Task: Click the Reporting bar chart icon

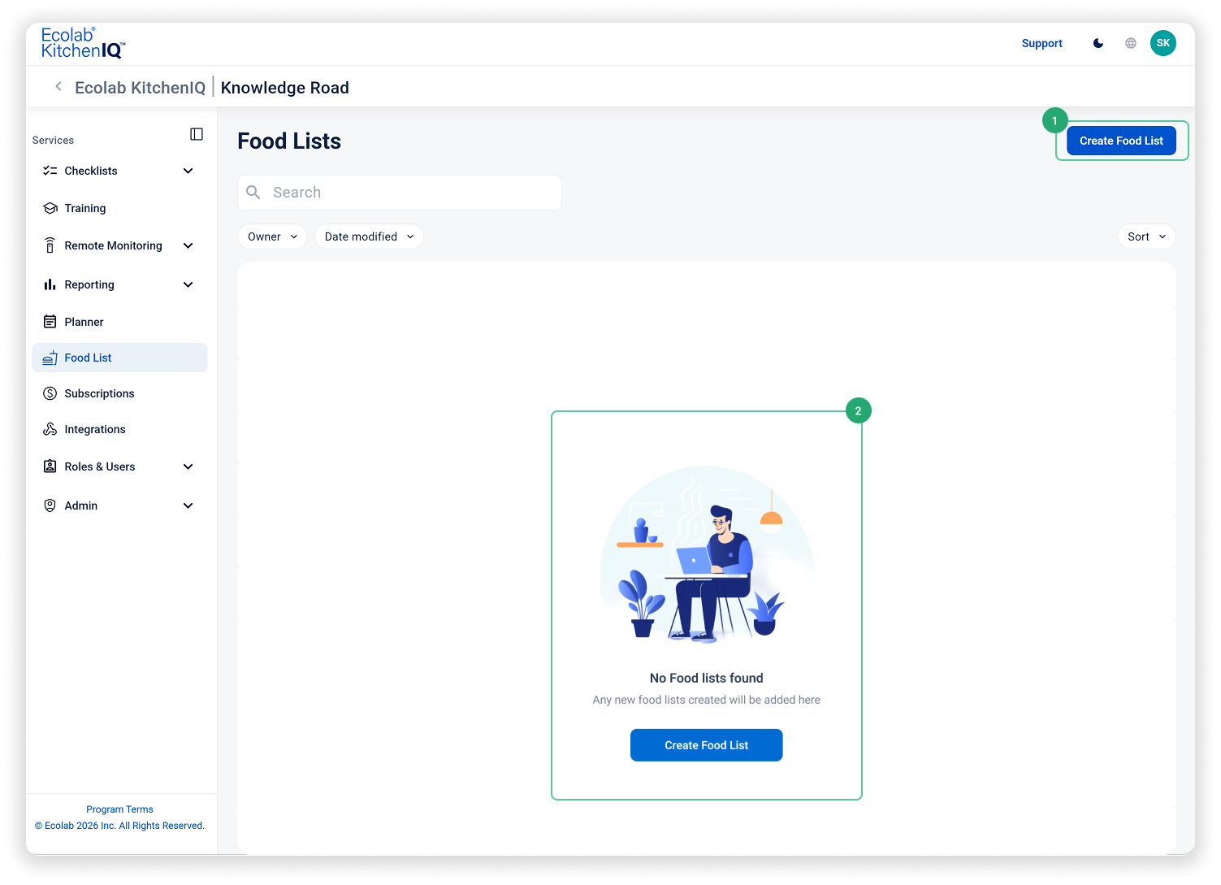Action: 50,284
